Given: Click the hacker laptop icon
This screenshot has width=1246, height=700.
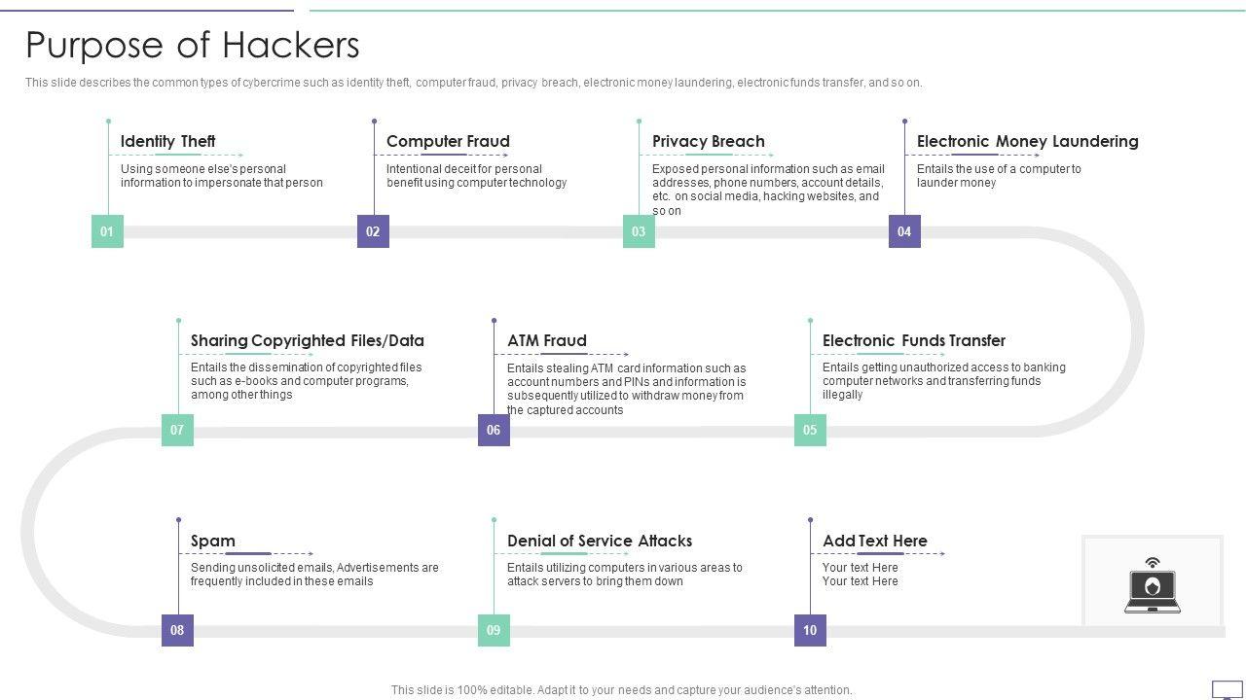Looking at the screenshot, I should click(x=1153, y=586).
